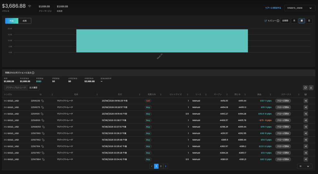Share the trade with ID 22567962
Viewport: 318px width, 174px height.
(306, 140)
